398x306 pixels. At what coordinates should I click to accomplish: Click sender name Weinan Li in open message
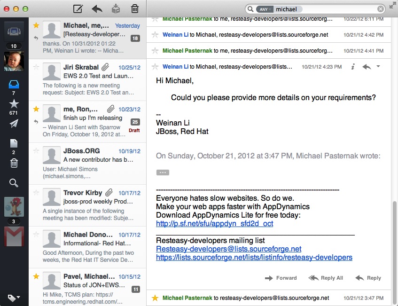point(175,67)
